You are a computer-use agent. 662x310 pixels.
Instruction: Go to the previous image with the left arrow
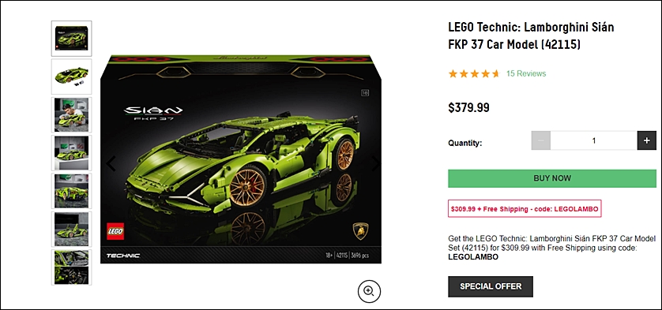click(111, 163)
